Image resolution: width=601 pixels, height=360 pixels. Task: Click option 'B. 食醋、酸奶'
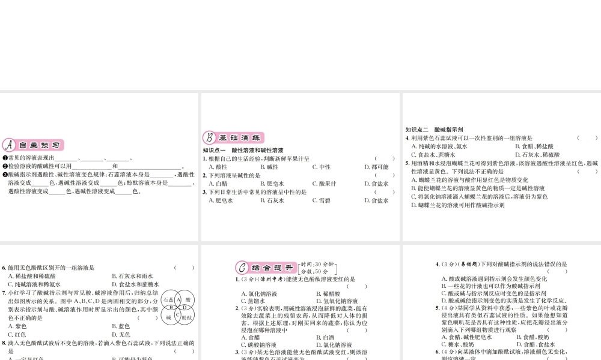(x=532, y=337)
